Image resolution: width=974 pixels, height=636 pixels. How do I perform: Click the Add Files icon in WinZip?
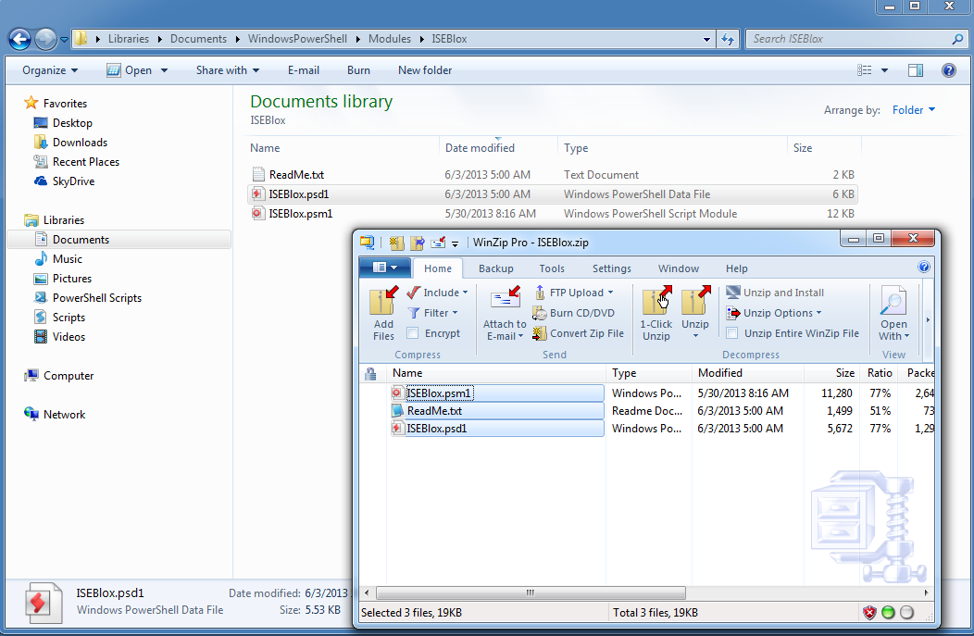click(x=383, y=301)
